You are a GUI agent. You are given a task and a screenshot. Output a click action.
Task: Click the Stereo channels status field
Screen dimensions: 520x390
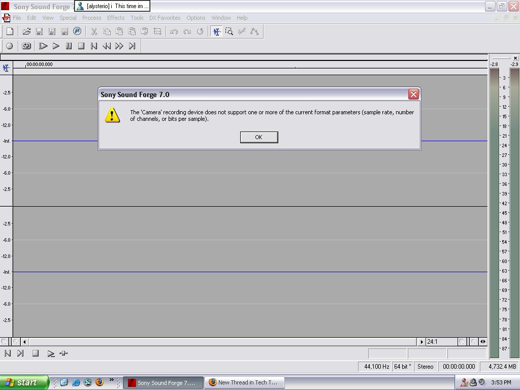click(425, 367)
